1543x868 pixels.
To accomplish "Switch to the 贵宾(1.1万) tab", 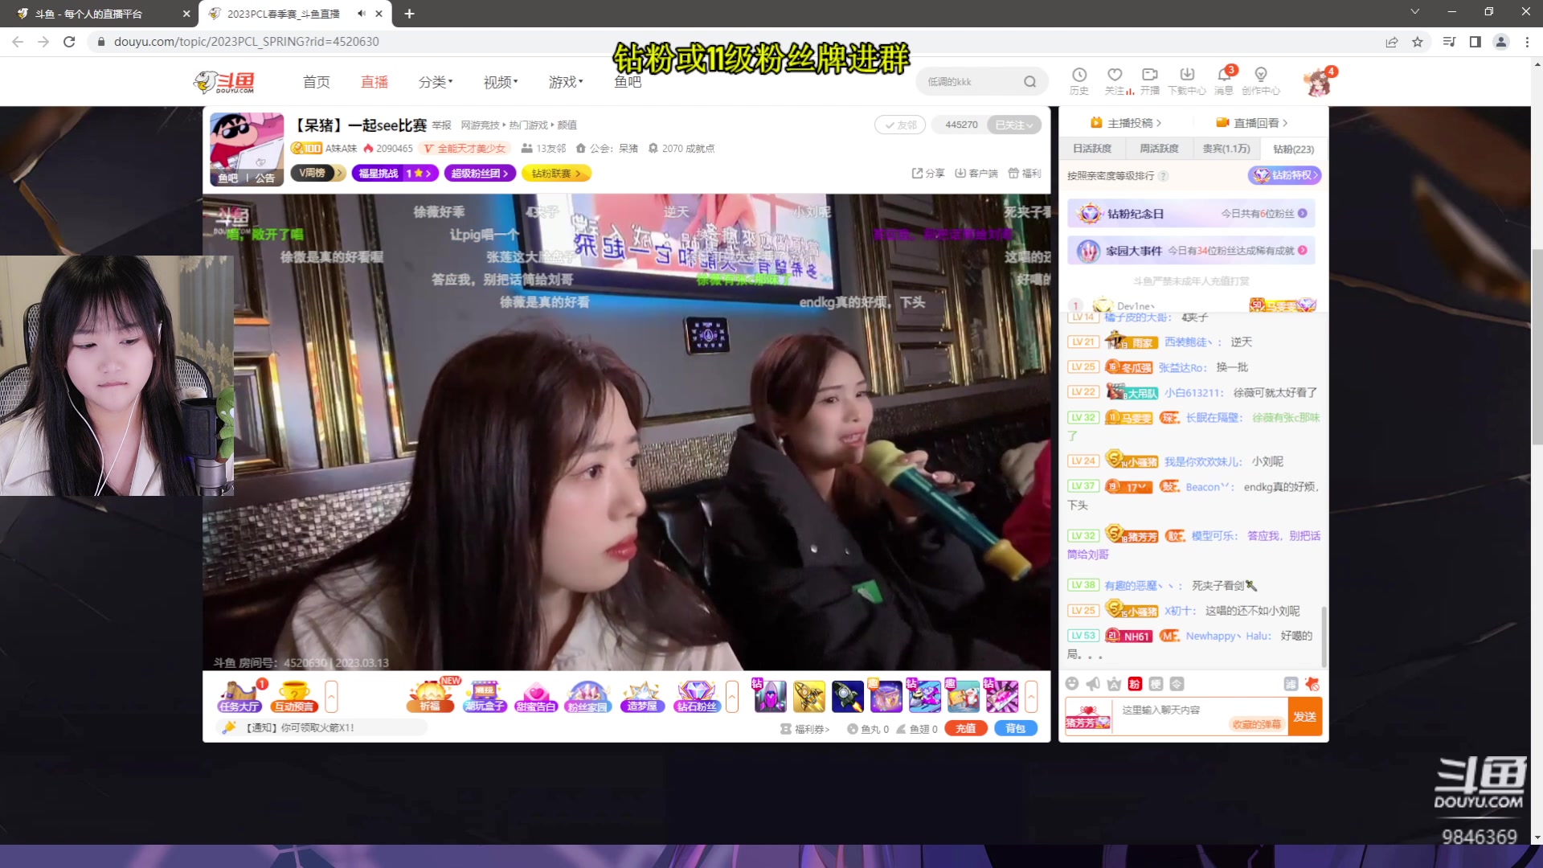I will tap(1226, 149).
